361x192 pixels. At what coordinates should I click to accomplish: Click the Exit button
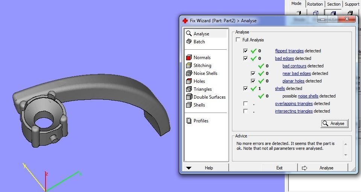[279, 168]
